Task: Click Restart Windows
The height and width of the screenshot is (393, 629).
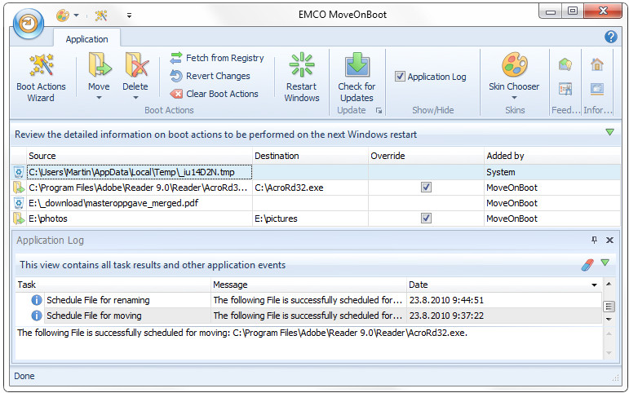Action: 302,77
